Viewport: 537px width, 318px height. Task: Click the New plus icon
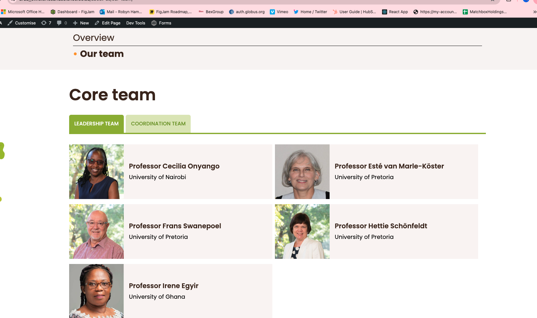(75, 23)
